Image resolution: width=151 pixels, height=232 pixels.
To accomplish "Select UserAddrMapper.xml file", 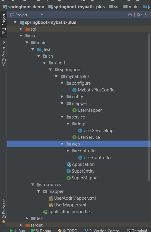I will (x=75, y=198).
